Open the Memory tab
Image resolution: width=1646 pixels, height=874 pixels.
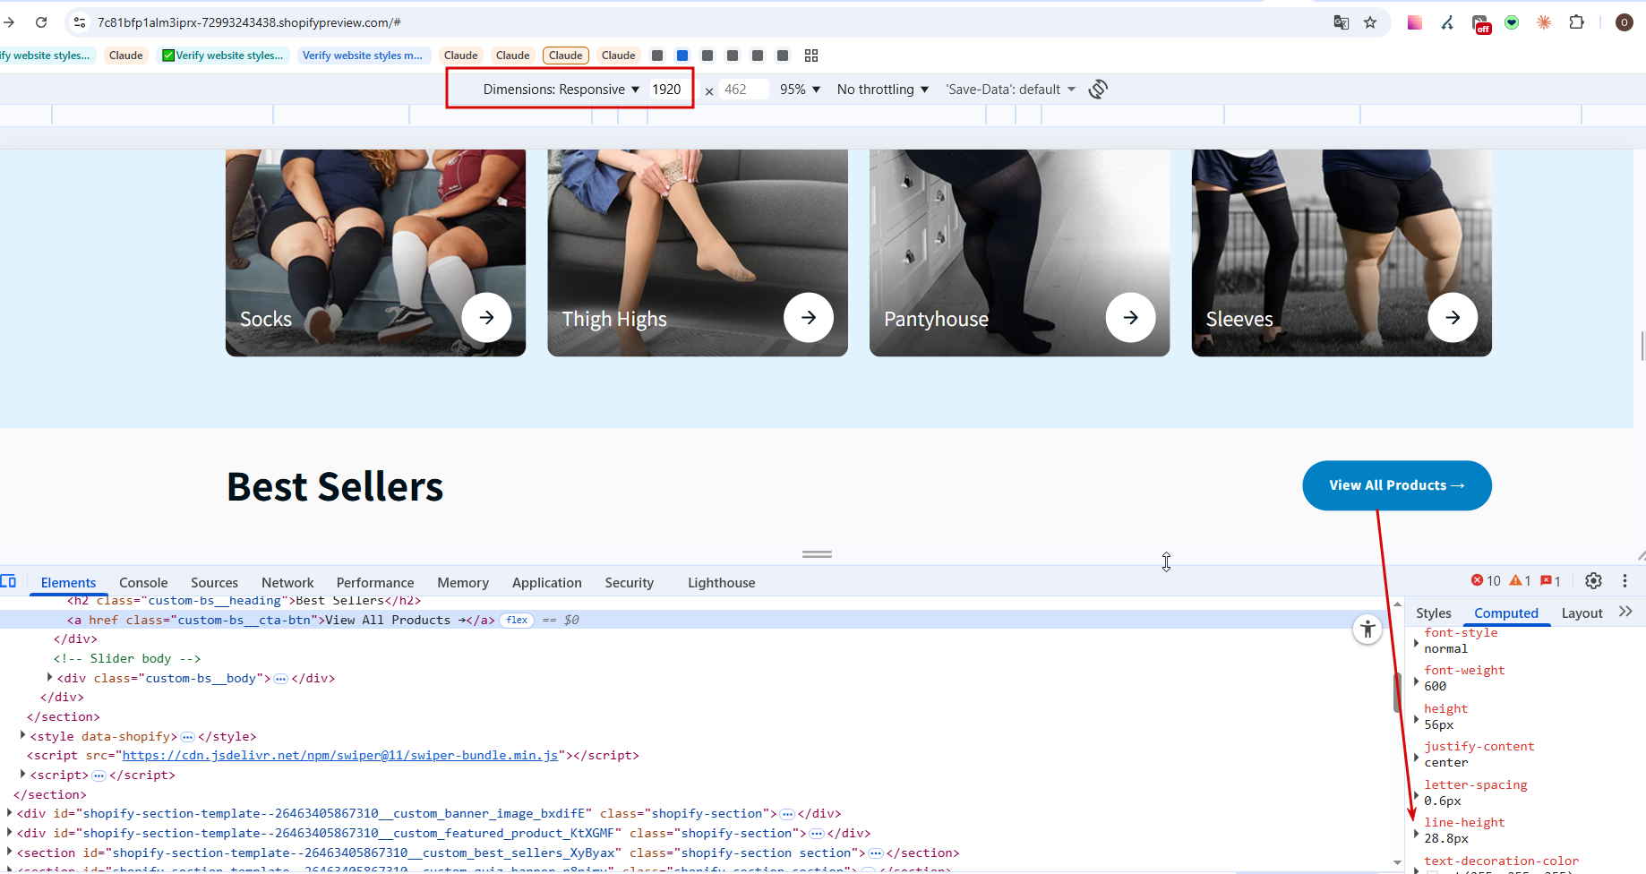(463, 583)
